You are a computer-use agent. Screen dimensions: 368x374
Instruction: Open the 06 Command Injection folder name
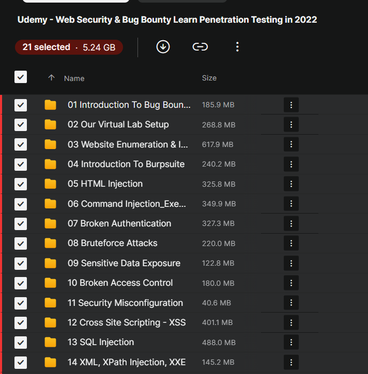[126, 204]
